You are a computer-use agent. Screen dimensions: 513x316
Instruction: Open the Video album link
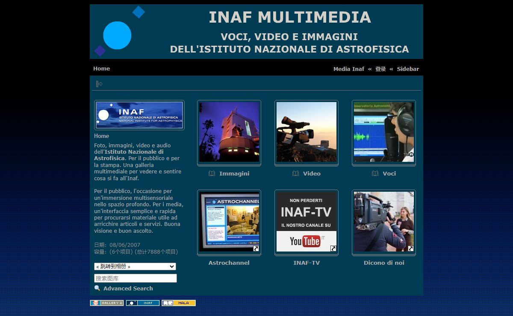click(x=312, y=173)
